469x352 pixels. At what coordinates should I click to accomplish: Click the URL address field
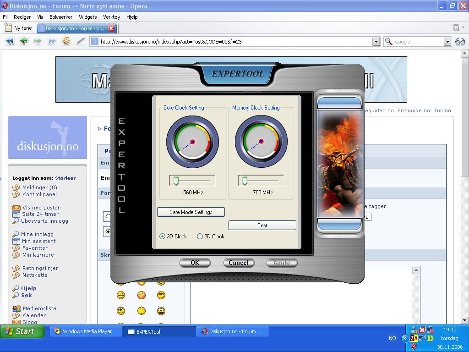click(x=235, y=42)
